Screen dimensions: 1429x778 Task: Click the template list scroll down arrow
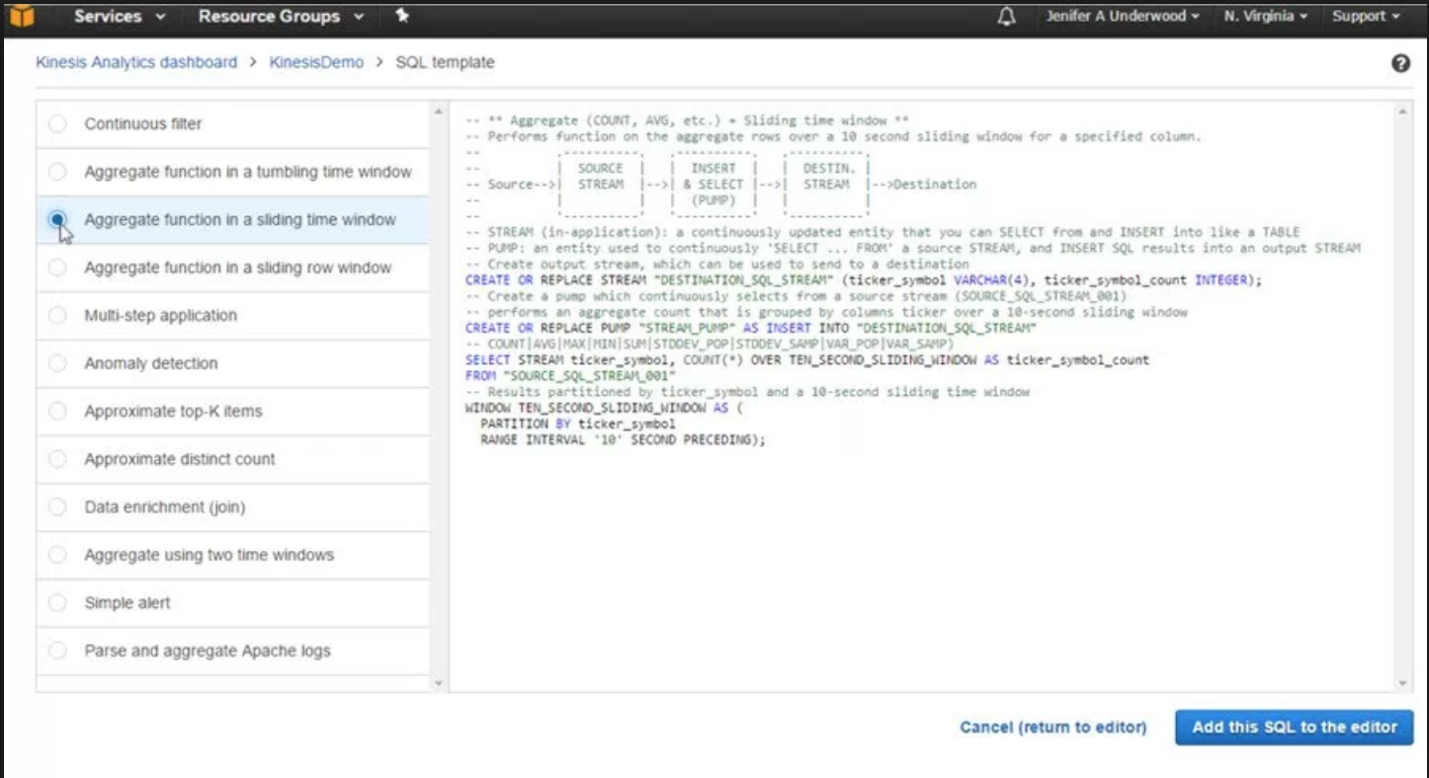pyautogui.click(x=439, y=682)
